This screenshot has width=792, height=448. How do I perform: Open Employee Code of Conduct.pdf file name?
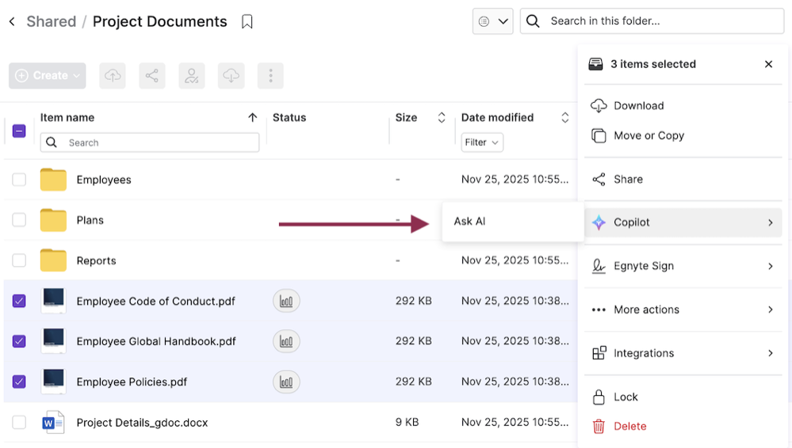tap(156, 302)
